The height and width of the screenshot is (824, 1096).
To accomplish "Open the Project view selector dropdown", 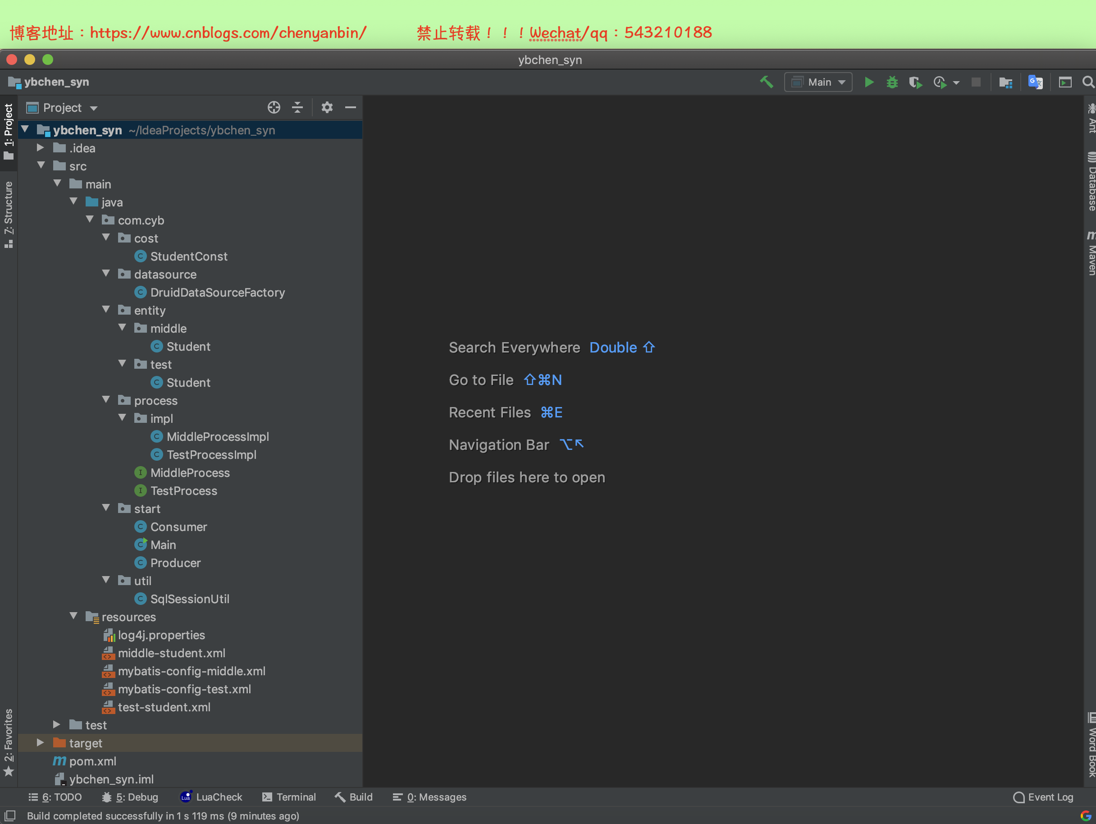I will (63, 108).
